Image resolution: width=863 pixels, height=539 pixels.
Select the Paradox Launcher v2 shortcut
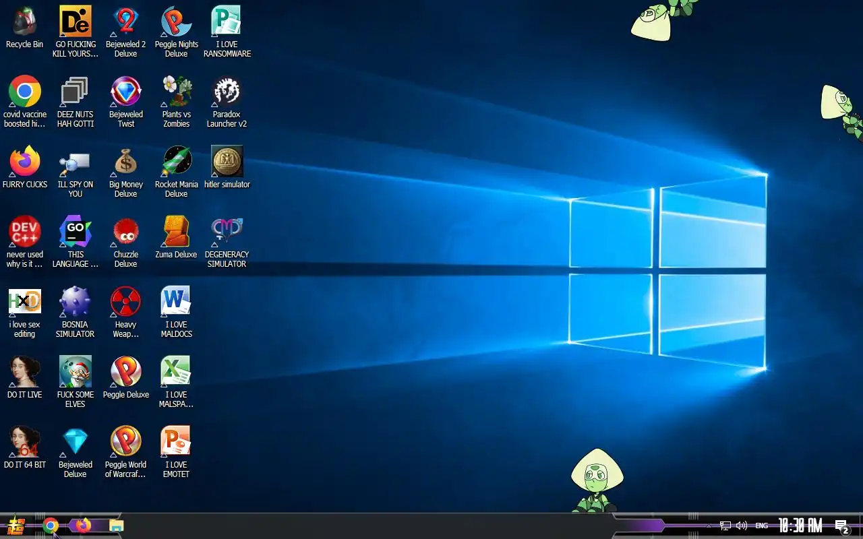(227, 102)
